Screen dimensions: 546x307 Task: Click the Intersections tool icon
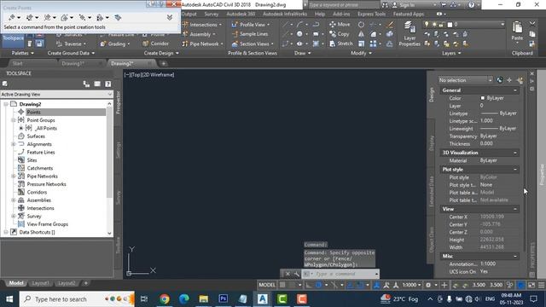(x=201, y=25)
